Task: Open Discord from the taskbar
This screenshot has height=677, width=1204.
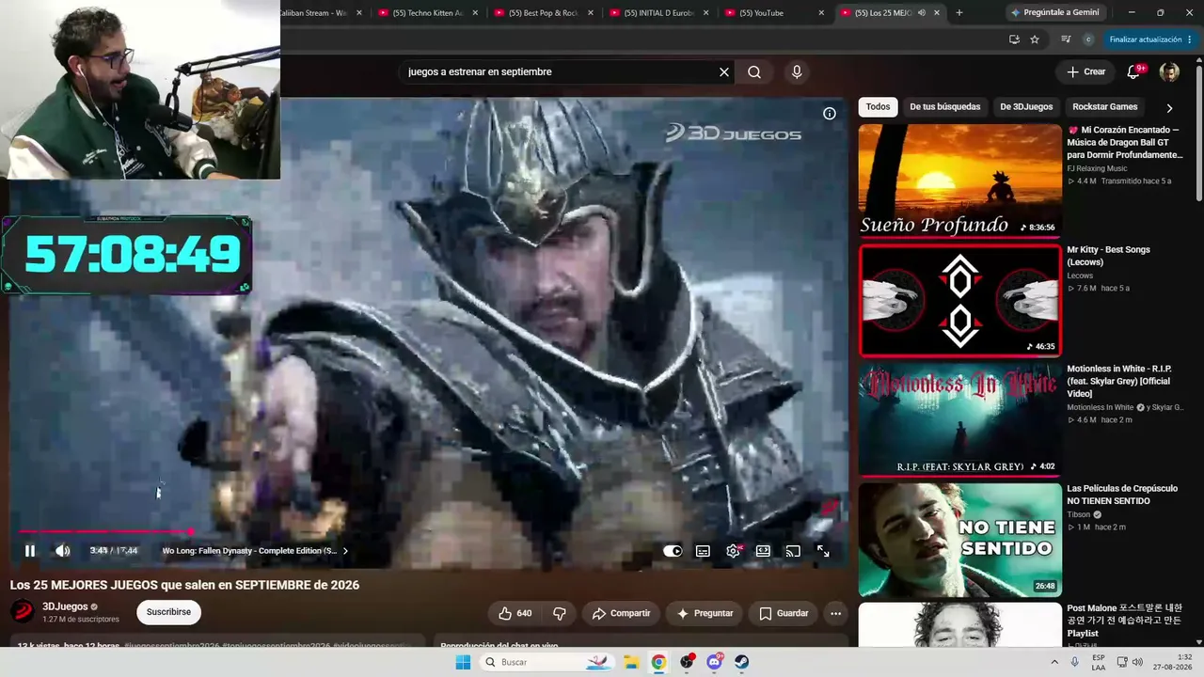Action: tap(715, 662)
